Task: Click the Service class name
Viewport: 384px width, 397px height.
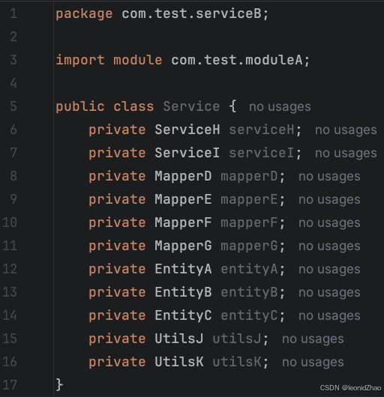Action: 191,106
